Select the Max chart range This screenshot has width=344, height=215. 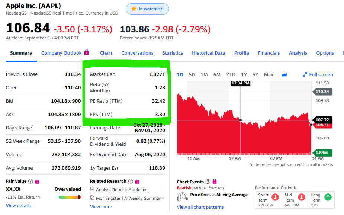pyautogui.click(x=269, y=75)
